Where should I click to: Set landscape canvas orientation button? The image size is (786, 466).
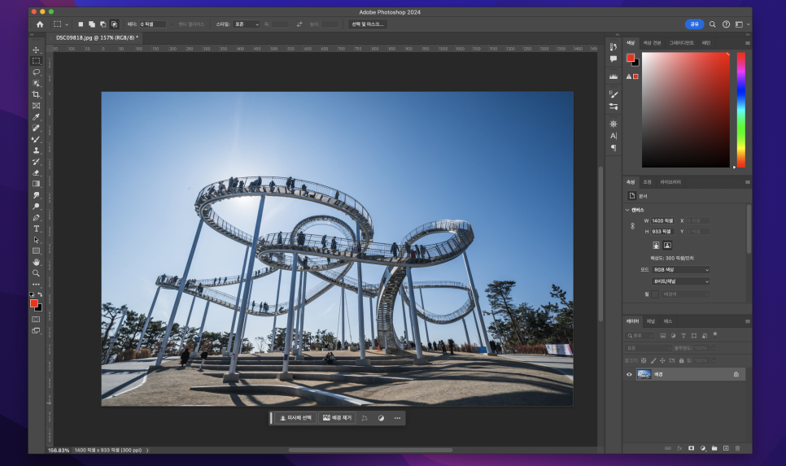(x=667, y=245)
